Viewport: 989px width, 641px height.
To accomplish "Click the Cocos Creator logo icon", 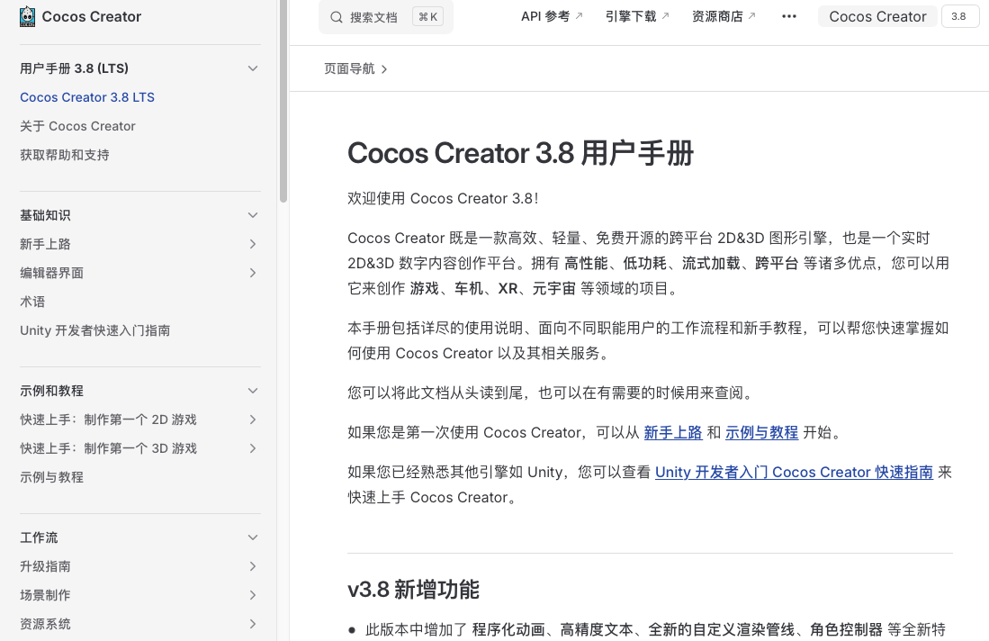I will 27,16.
